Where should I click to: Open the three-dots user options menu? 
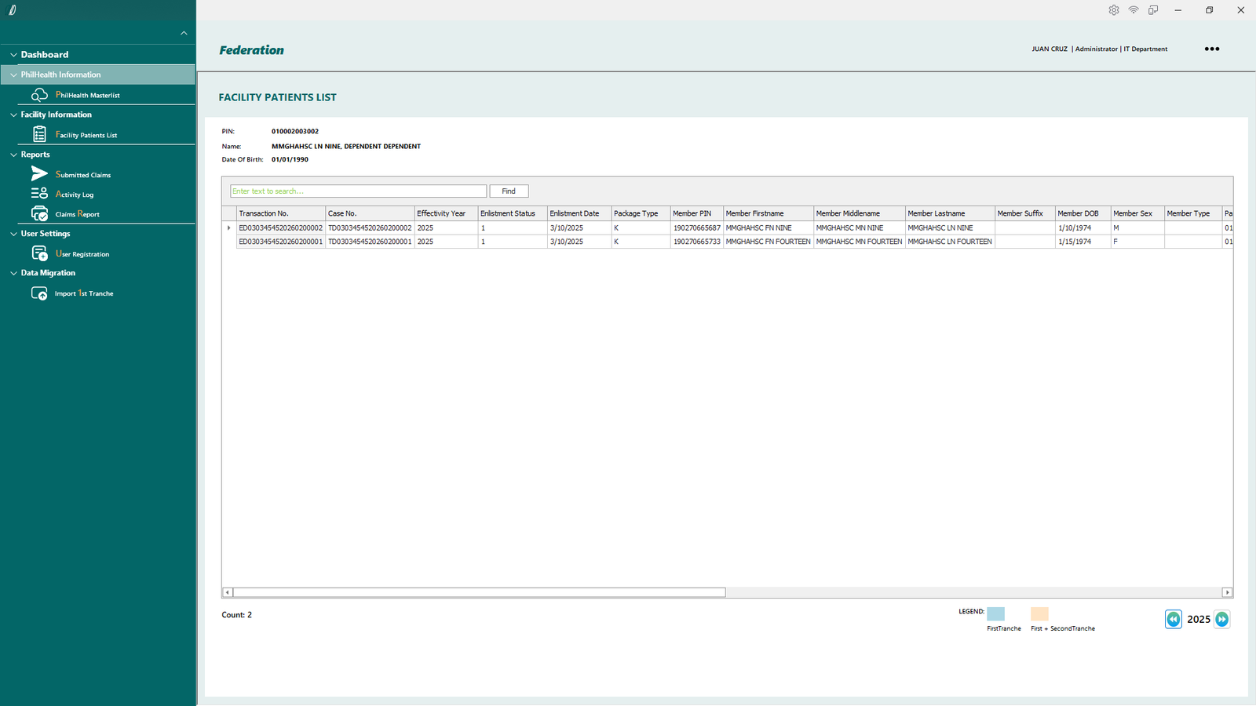(1212, 49)
